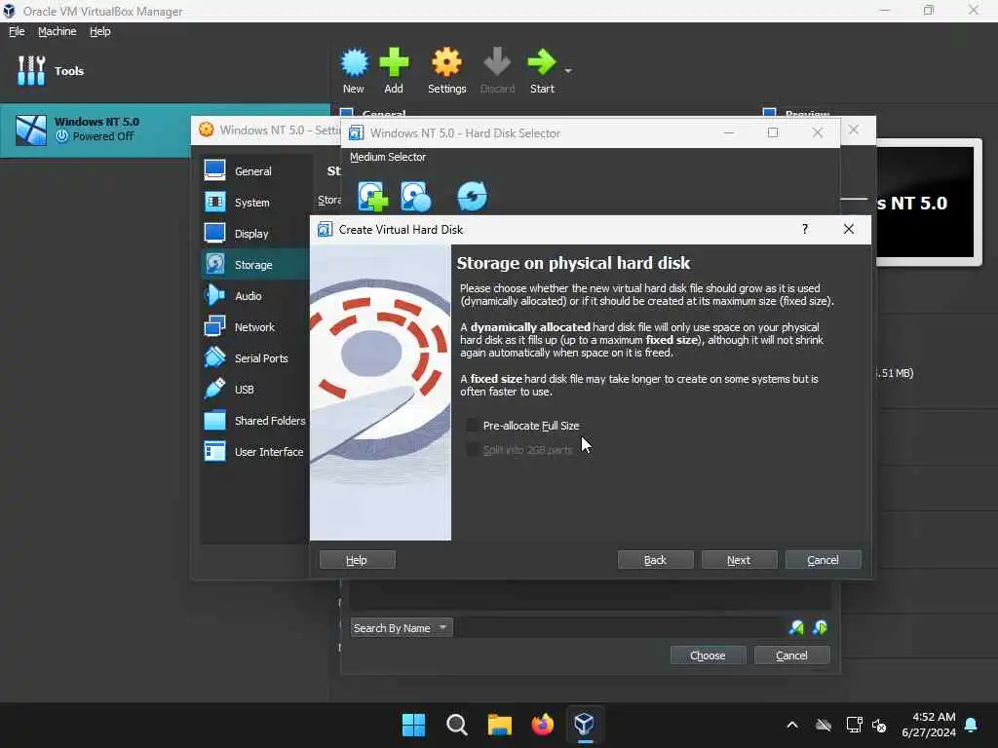Open Firefox from the taskbar

point(542,725)
